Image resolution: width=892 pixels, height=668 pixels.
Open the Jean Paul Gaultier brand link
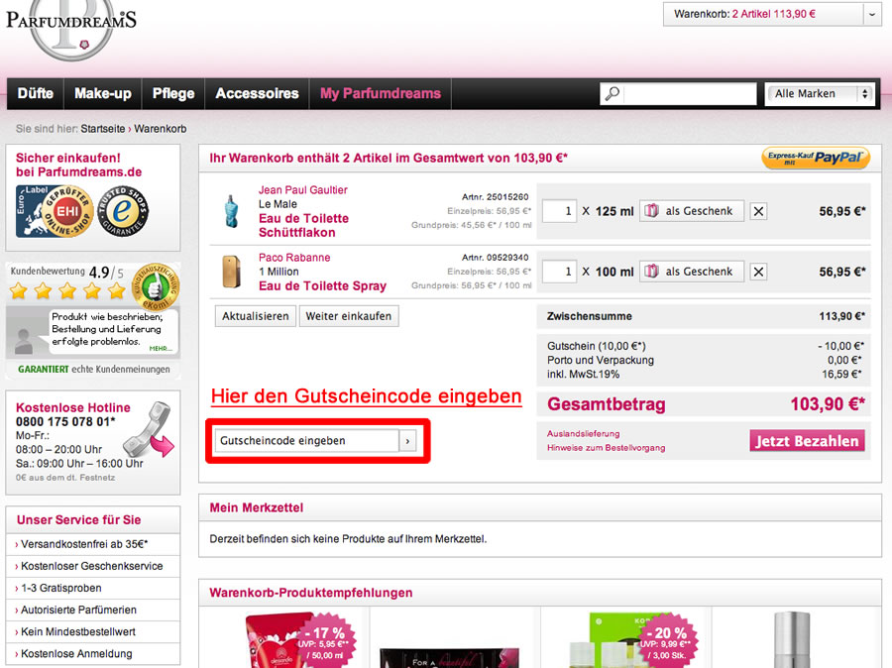pos(302,190)
